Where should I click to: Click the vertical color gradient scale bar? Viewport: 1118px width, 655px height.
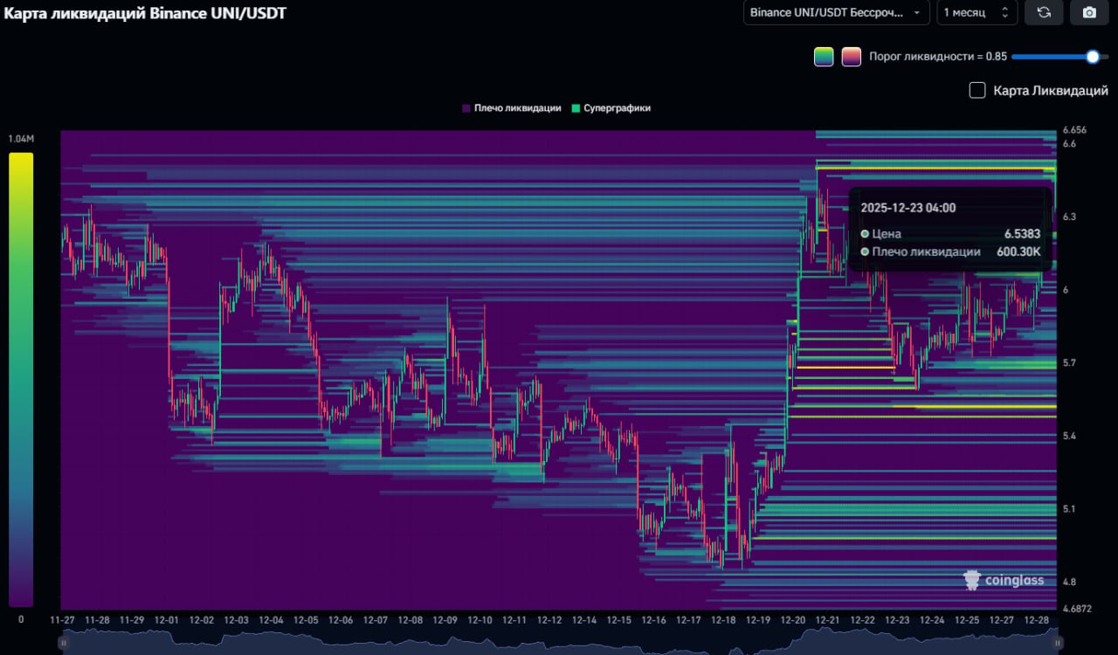(21, 379)
